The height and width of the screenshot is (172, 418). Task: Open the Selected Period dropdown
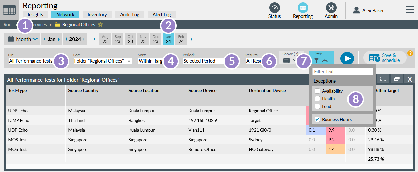point(203,61)
